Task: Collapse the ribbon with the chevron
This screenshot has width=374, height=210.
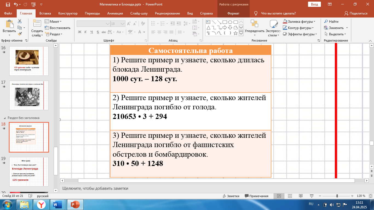Action: (371, 40)
